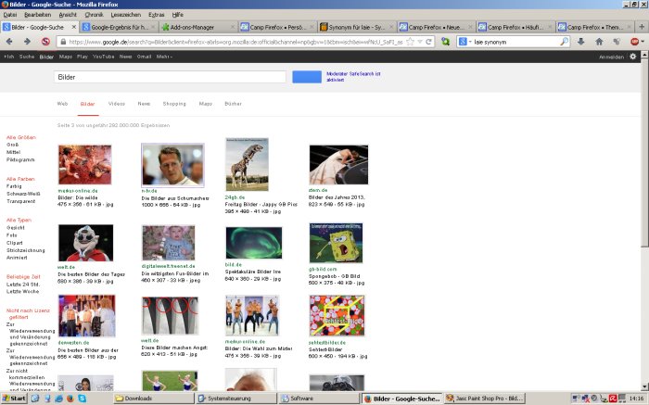Click the home button in Firefox toolbar
The width and height of the screenshot is (649, 405).
[x=598, y=42]
